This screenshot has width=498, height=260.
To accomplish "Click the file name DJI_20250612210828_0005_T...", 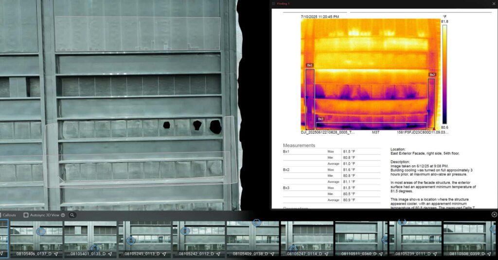I will [328, 132].
